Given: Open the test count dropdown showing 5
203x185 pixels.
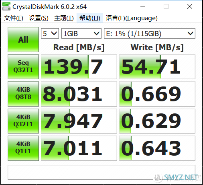Looking at the screenshot, I should coord(50,33).
